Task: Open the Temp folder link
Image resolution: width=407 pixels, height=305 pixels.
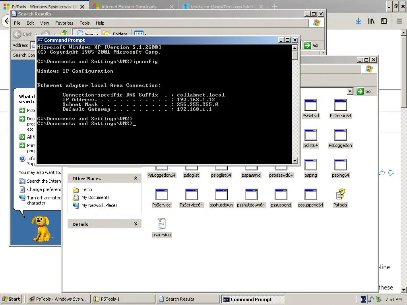Action: [86, 189]
